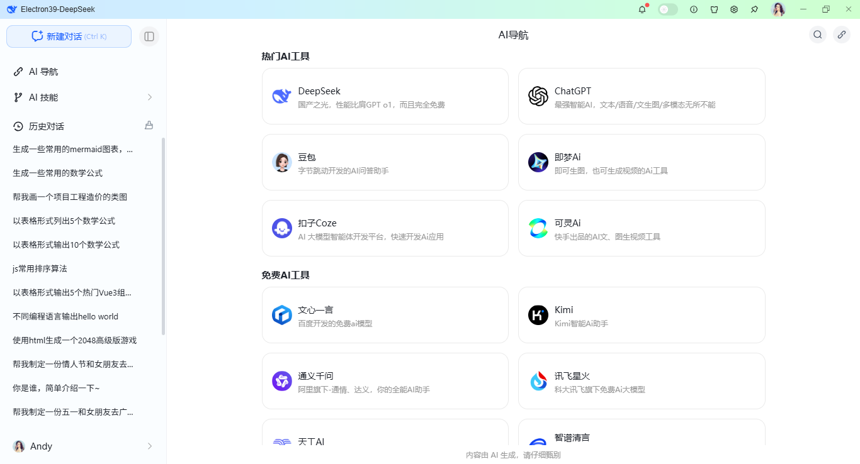This screenshot has width=860, height=464.
Task: Click the 热门AI工具 section heading
Action: click(x=286, y=57)
